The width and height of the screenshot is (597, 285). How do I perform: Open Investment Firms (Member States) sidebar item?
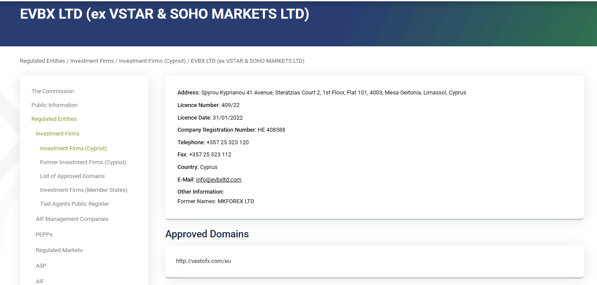pos(83,190)
